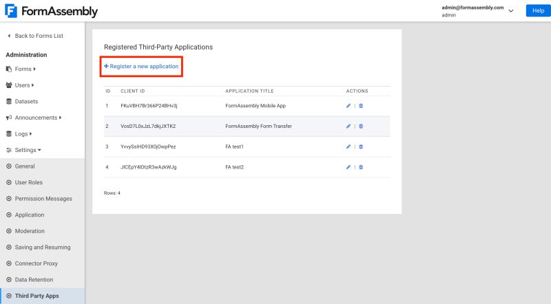Screen dimensions: 551x304
Task: Select client ID JICEpY4IDtzR3wAzkWJg
Action: click(x=149, y=167)
